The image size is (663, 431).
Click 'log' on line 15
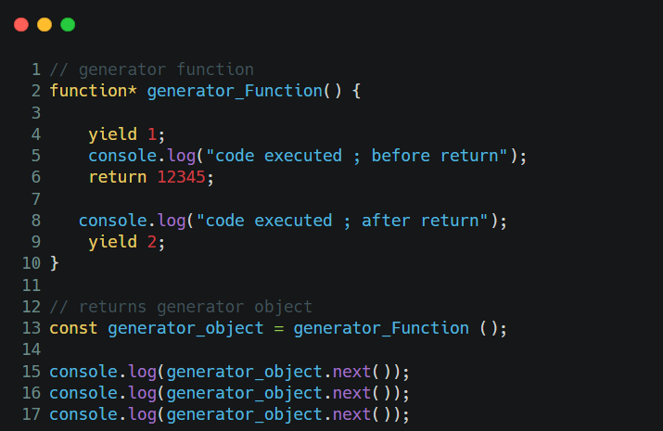pyautogui.click(x=143, y=372)
